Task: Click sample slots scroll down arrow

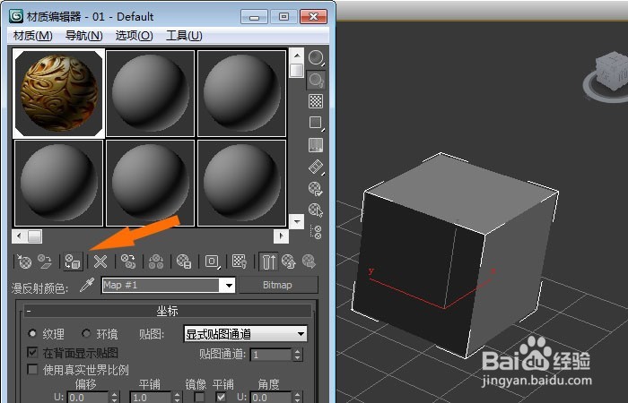Action: tap(297, 221)
